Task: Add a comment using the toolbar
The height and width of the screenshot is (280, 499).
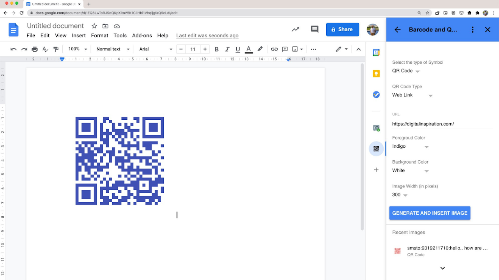Action: coord(285,49)
